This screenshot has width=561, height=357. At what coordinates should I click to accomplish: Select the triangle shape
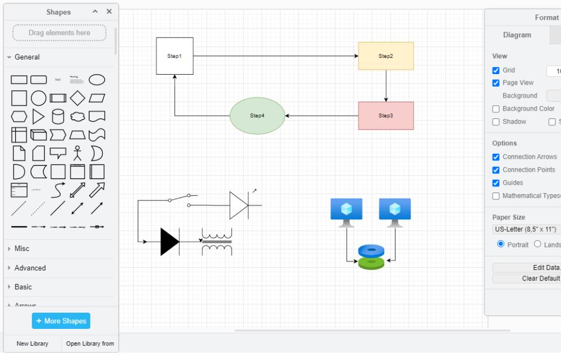(x=38, y=117)
